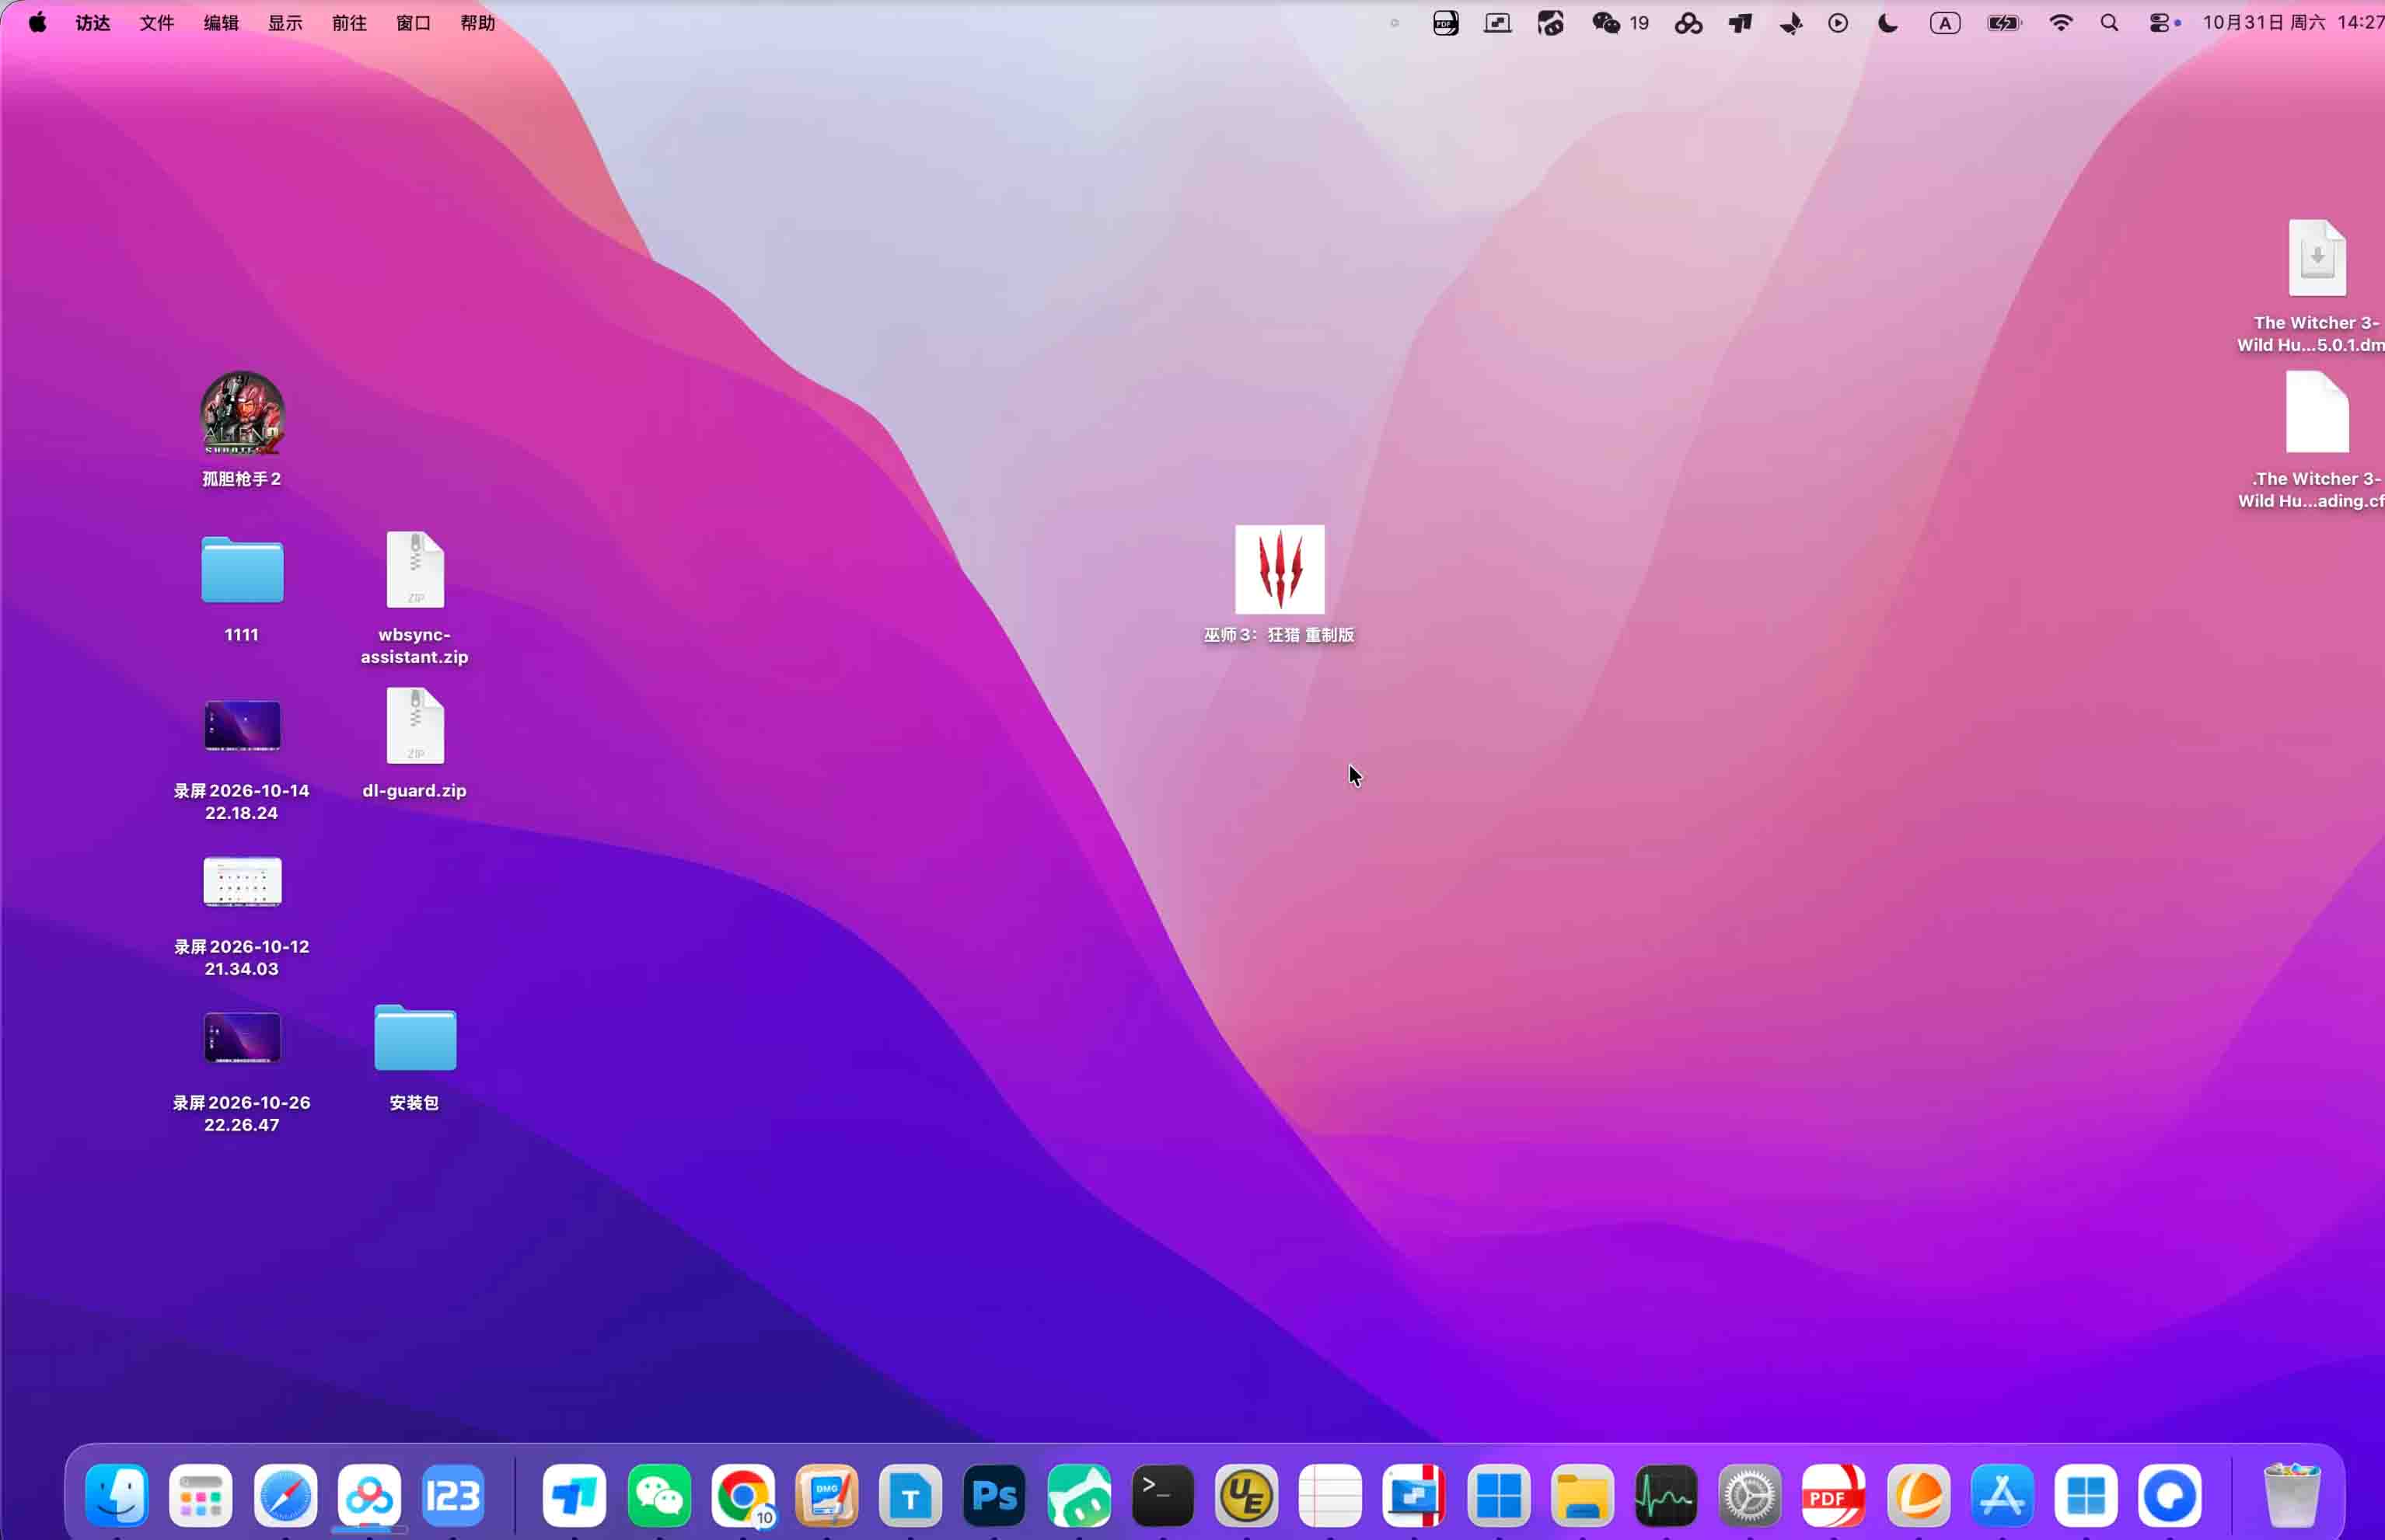Open Launchpad in the Dock
This screenshot has height=1540, width=2385.
point(201,1495)
